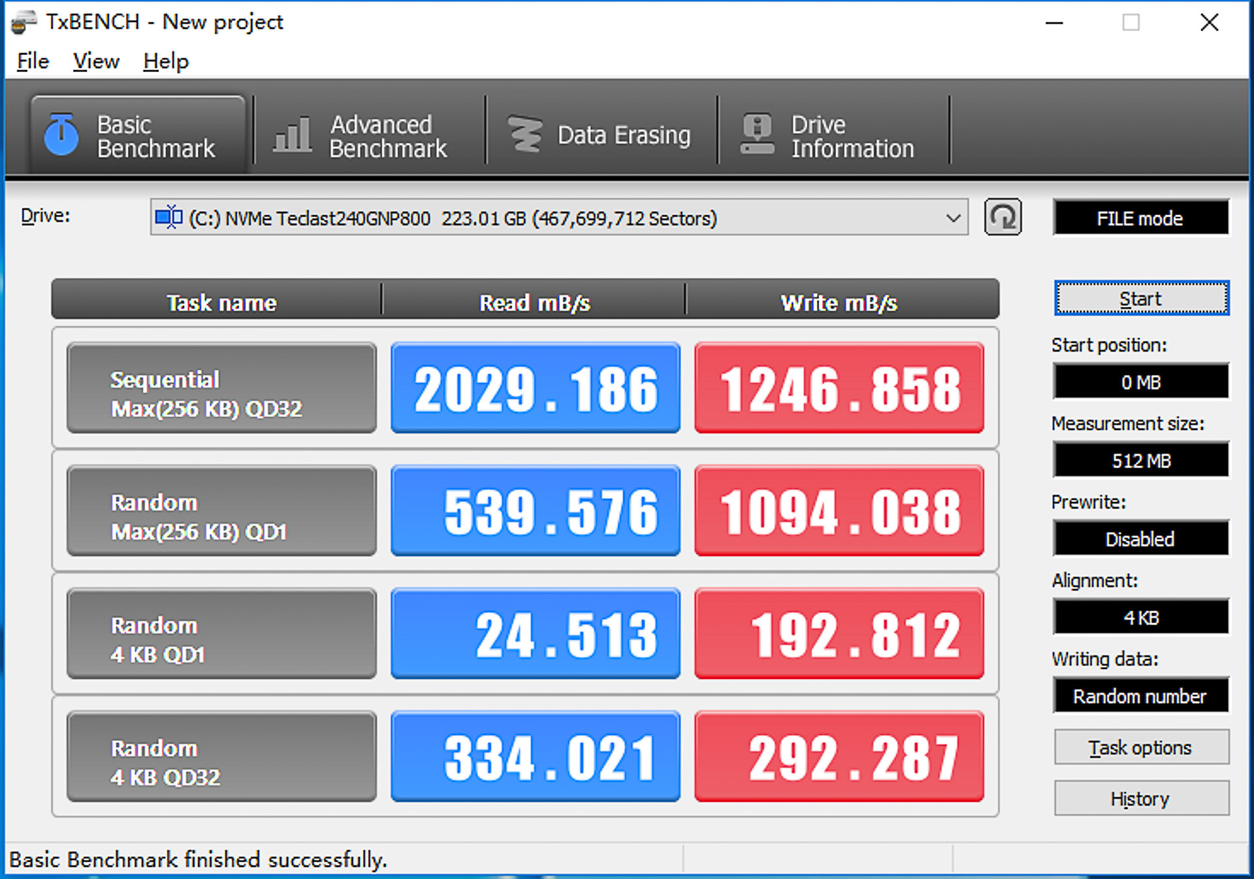The width and height of the screenshot is (1254, 879).
Task: Open the Alignment 4 KB selector
Action: 1140,616
